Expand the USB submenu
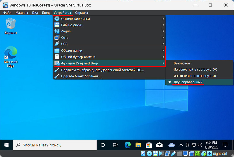Image resolution: width=234 pixels, height=157 pixels. [x=109, y=44]
